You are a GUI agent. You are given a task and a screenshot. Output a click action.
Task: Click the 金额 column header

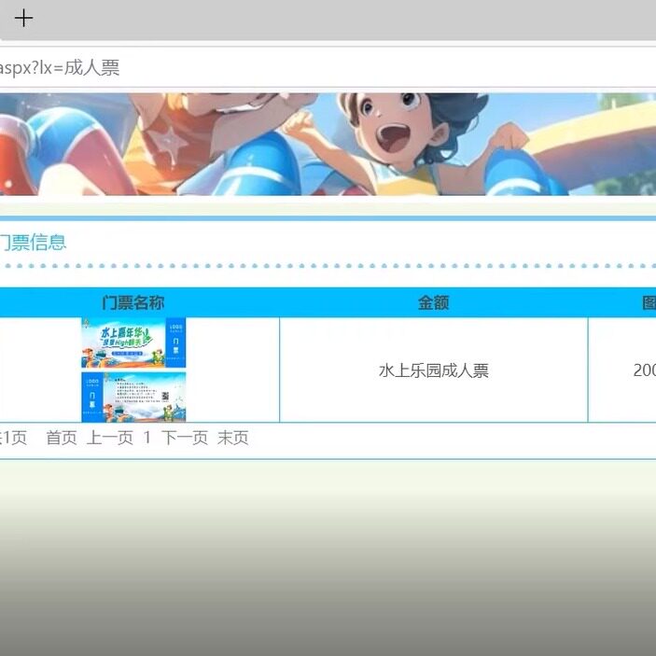433,302
